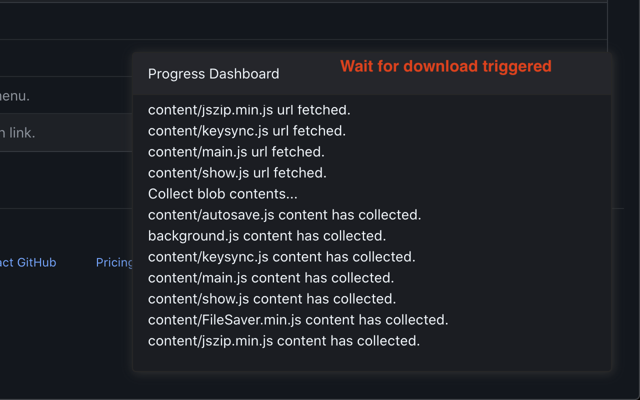Select the content/keysync.js content has collected line

(281, 257)
